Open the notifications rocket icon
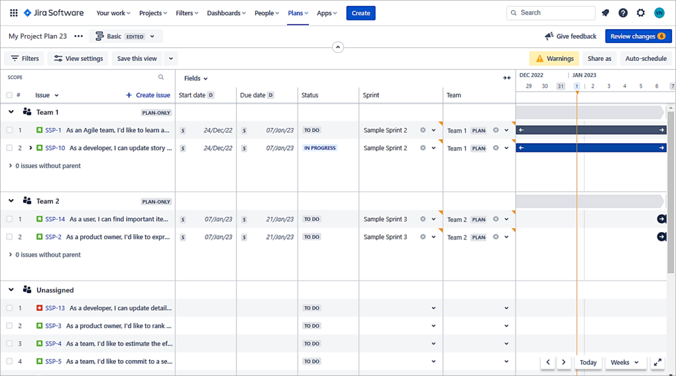This screenshot has height=376, width=676. pyautogui.click(x=605, y=13)
